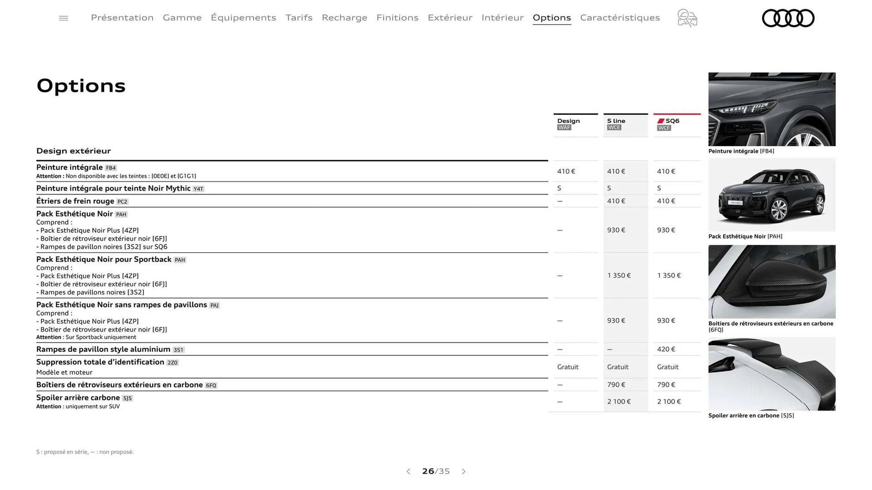Image resolution: width=872 pixels, height=490 pixels.
Task: Choose Suppression totale d'identification Gratuit option
Action: [x=568, y=367]
